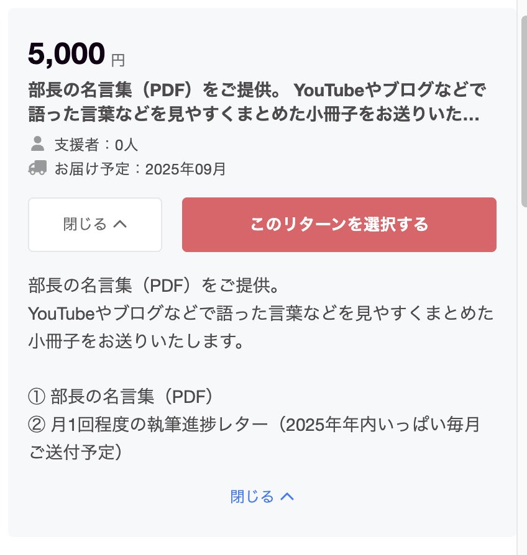Click the 5,000 price amount
Viewport: 527px width, 555px height.
click(66, 54)
